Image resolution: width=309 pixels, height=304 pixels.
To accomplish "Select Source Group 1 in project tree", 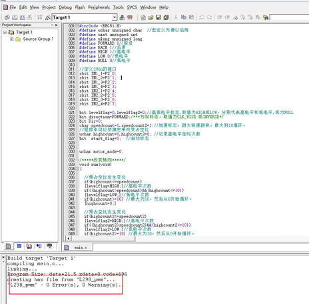I will pos(39,39).
